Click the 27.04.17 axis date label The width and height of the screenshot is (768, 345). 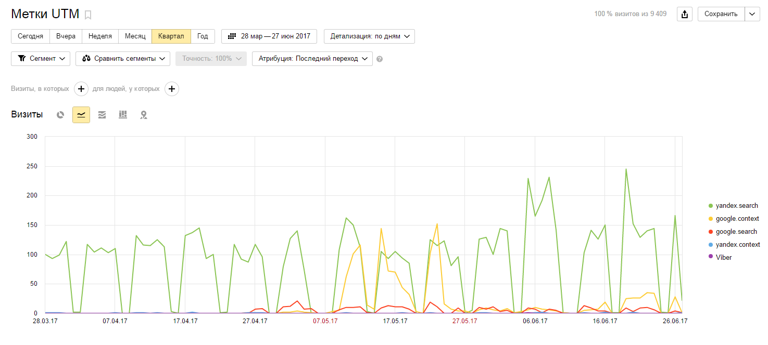point(255,321)
